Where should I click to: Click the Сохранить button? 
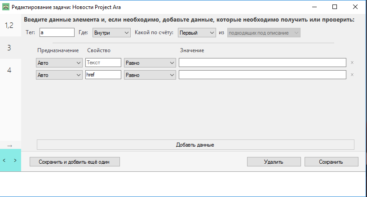[331, 162]
